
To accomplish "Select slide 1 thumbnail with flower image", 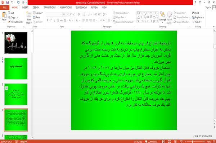I will [16, 43].
